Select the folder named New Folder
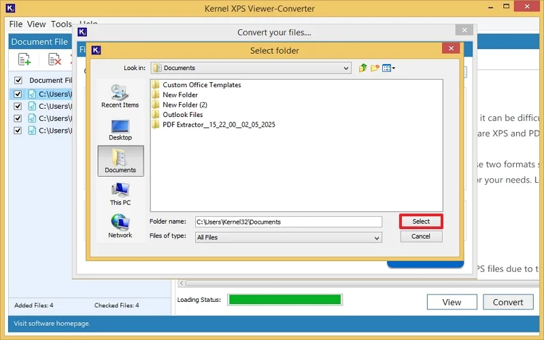Image resolution: width=544 pixels, height=340 pixels. coord(175,95)
